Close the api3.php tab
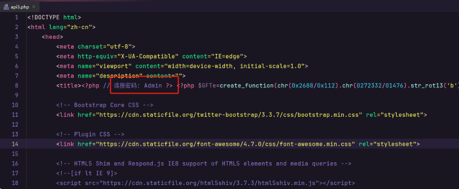The width and height of the screenshot is (459, 189). pos(34,7)
